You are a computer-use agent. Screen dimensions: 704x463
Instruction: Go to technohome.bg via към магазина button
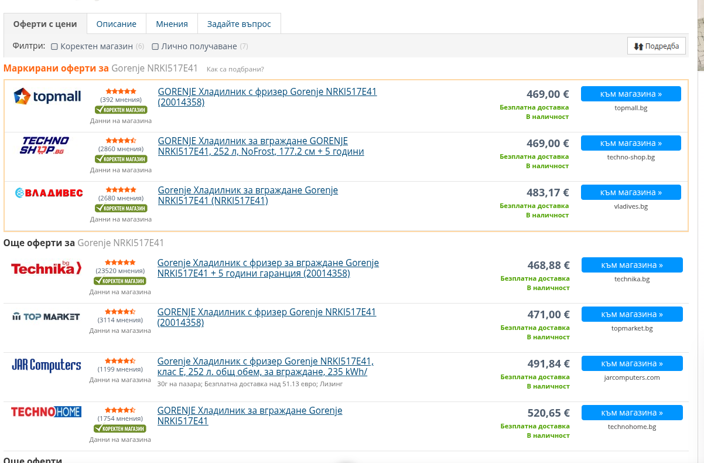(x=632, y=413)
